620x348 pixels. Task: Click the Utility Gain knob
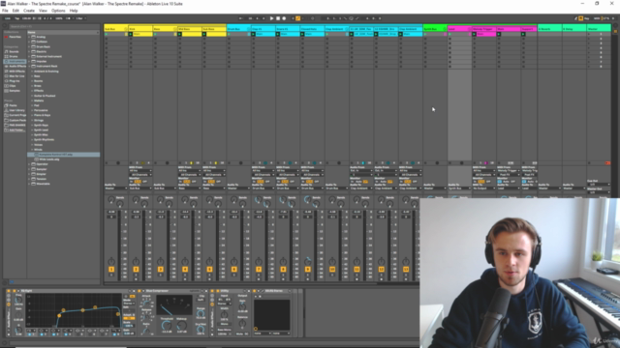[x=242, y=306]
